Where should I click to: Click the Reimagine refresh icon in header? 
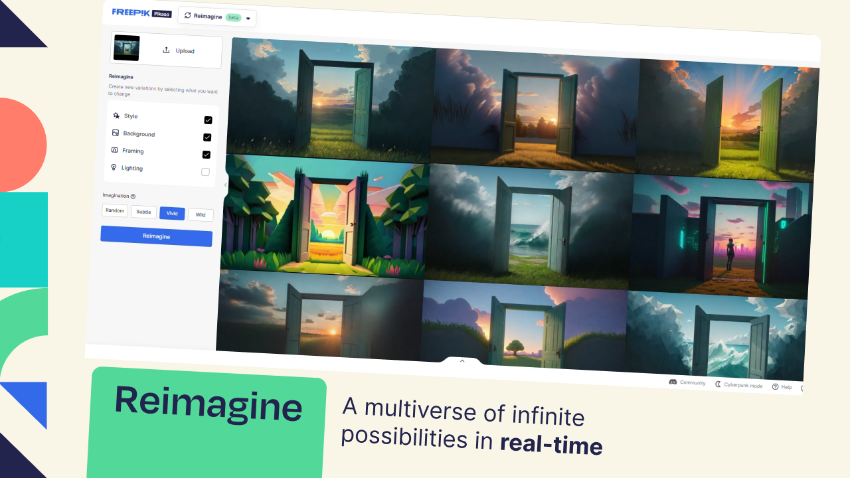tap(188, 15)
